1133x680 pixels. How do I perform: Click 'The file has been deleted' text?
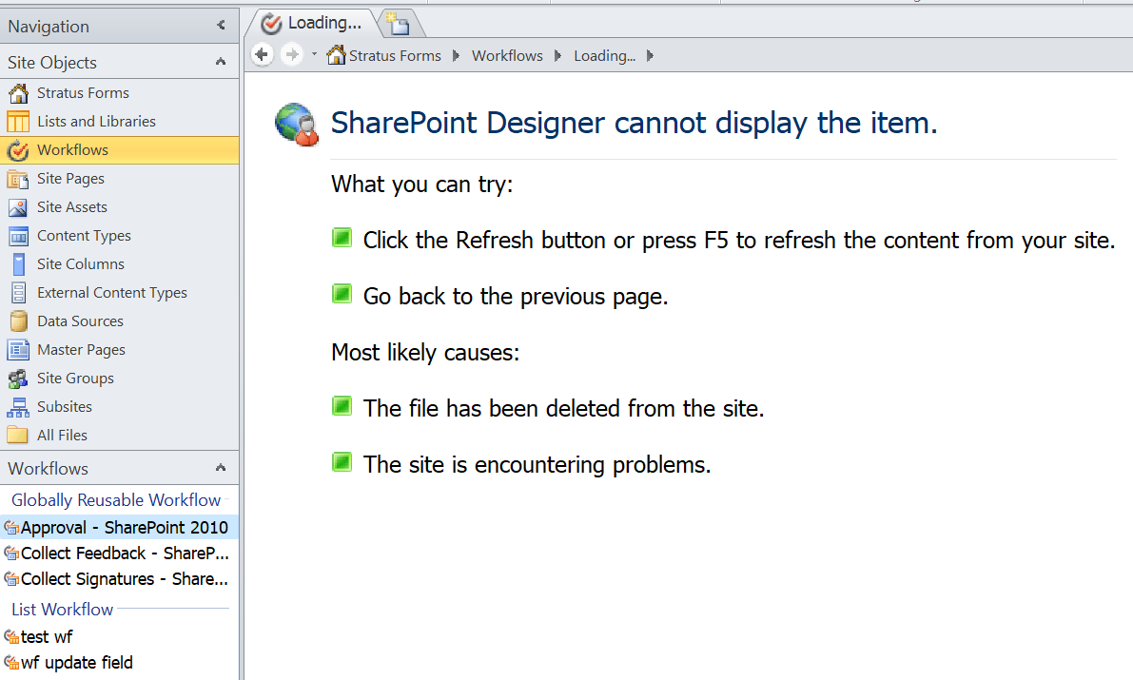pos(563,408)
